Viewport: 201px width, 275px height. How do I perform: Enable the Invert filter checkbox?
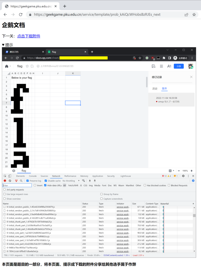click(35, 185)
